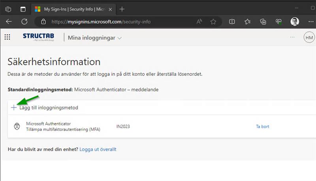Open the tab actions menu
The width and height of the screenshot is (316, 181).
(x=23, y=9)
